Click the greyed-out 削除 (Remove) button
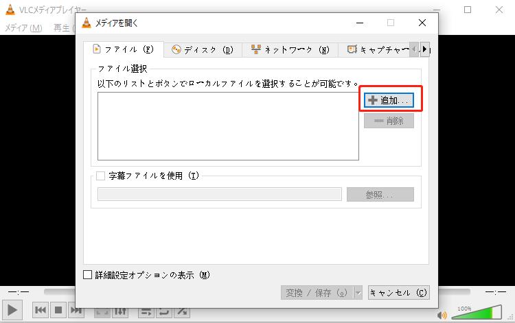 389,121
